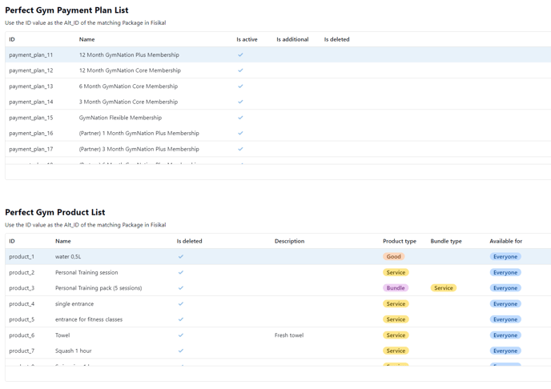The width and height of the screenshot is (551, 389).
Task: Select the payment_plan_13 ID cell
Action: (x=31, y=86)
